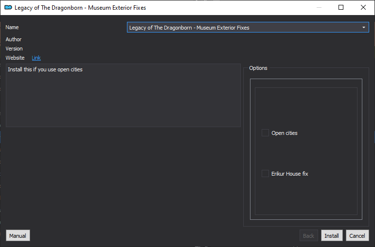Viewport: 375px width, 247px height.
Task: Cancel the installer dialog
Action: [x=357, y=235]
